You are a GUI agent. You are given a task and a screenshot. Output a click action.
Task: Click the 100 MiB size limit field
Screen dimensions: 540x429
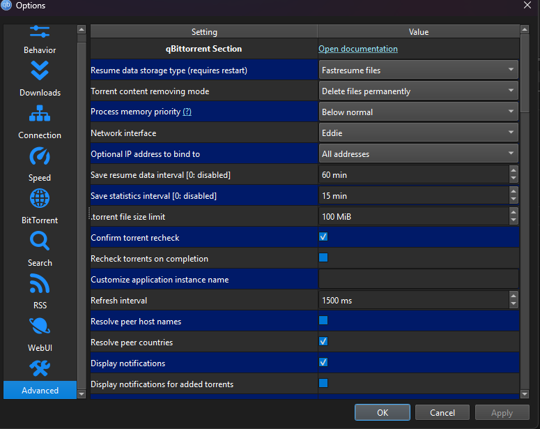(x=414, y=216)
